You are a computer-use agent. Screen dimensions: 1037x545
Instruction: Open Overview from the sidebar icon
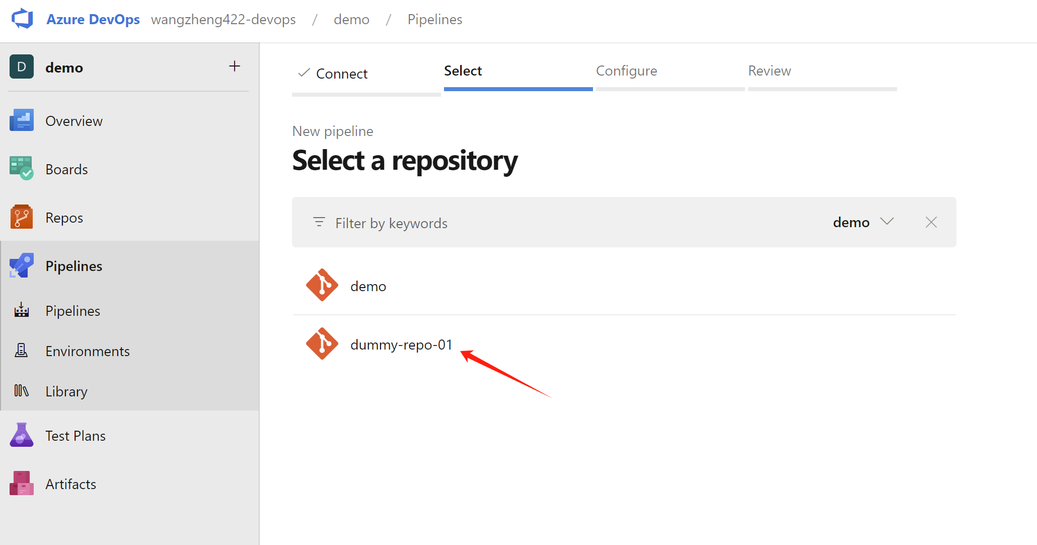click(x=21, y=121)
